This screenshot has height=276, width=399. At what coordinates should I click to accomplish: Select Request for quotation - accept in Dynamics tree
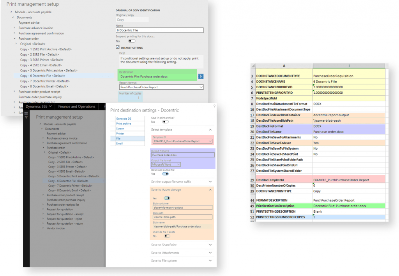[65, 214]
